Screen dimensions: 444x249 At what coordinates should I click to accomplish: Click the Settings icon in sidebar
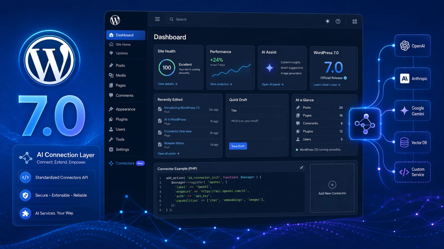[x=111, y=149]
